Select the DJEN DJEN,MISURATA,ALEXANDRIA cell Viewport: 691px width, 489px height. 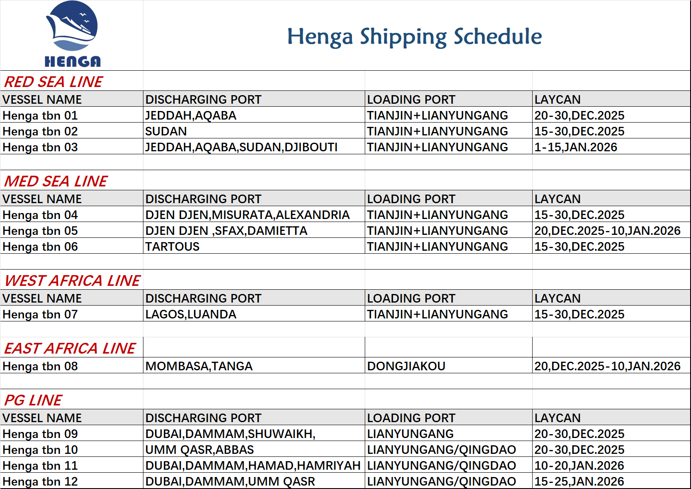click(x=247, y=215)
